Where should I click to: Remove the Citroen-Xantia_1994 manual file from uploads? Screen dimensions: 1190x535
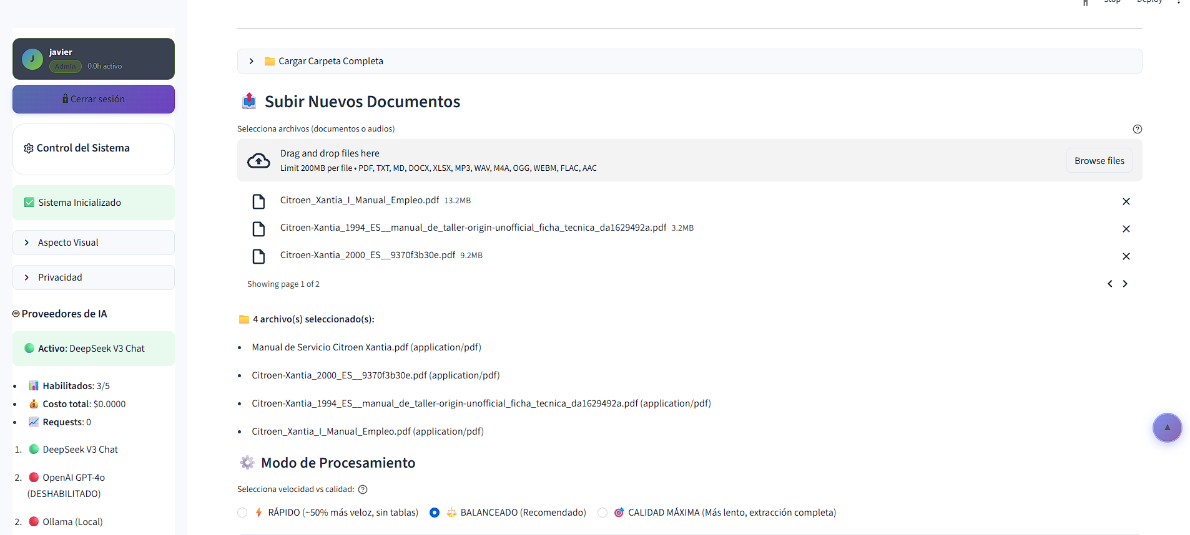pyautogui.click(x=1126, y=229)
